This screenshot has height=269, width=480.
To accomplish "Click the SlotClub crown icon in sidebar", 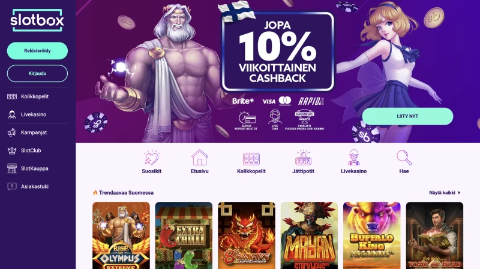I will click(12, 150).
